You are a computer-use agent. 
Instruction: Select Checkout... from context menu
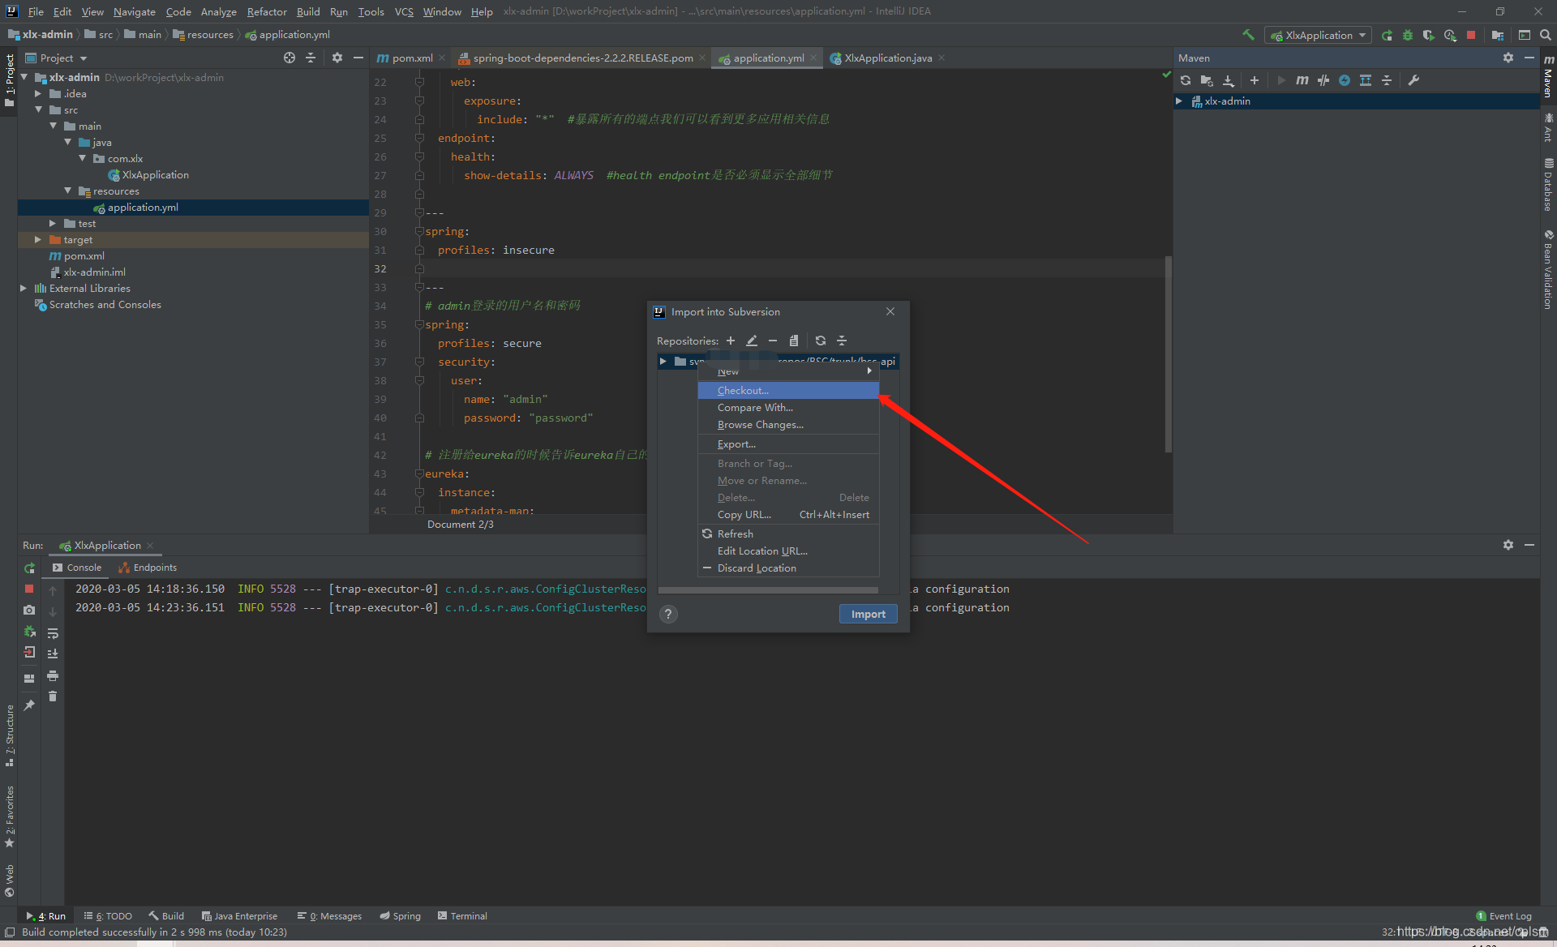(x=743, y=391)
